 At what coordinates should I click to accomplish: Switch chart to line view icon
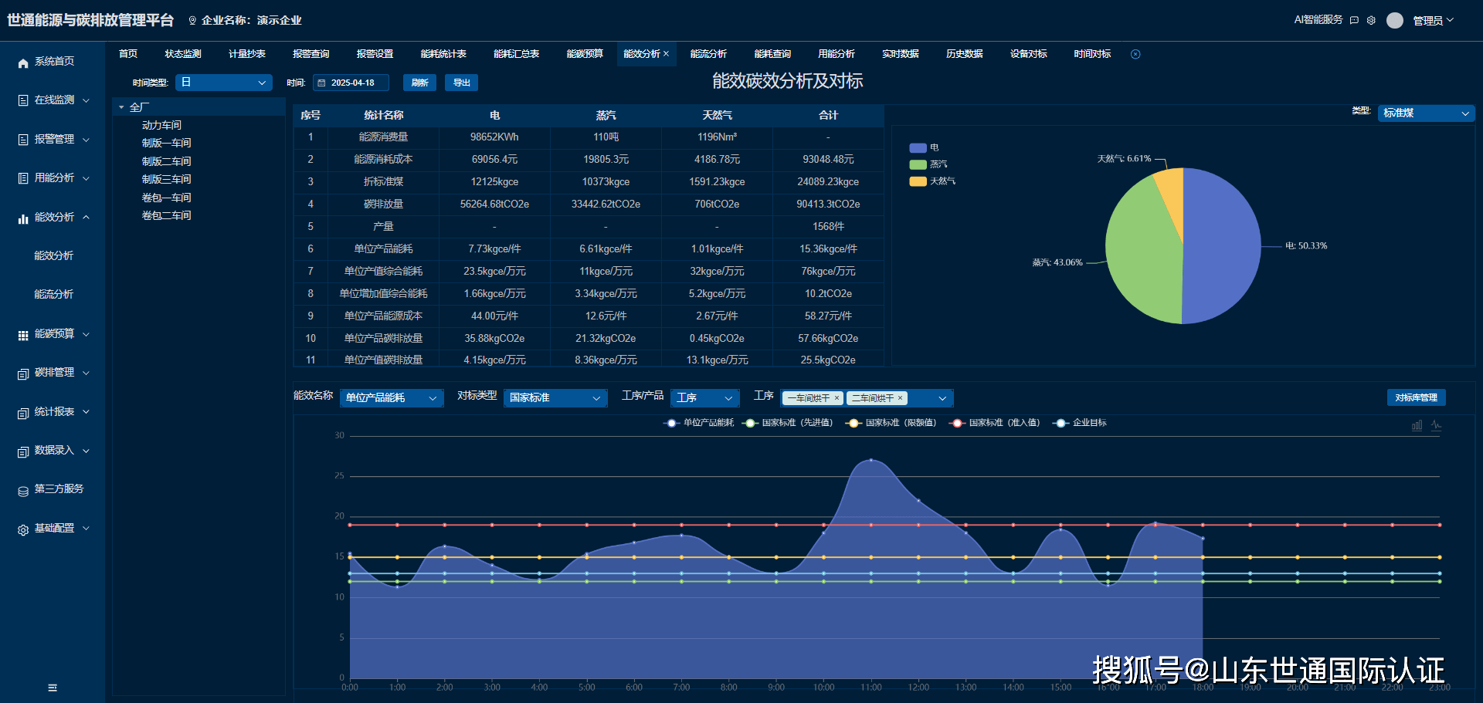1436,425
